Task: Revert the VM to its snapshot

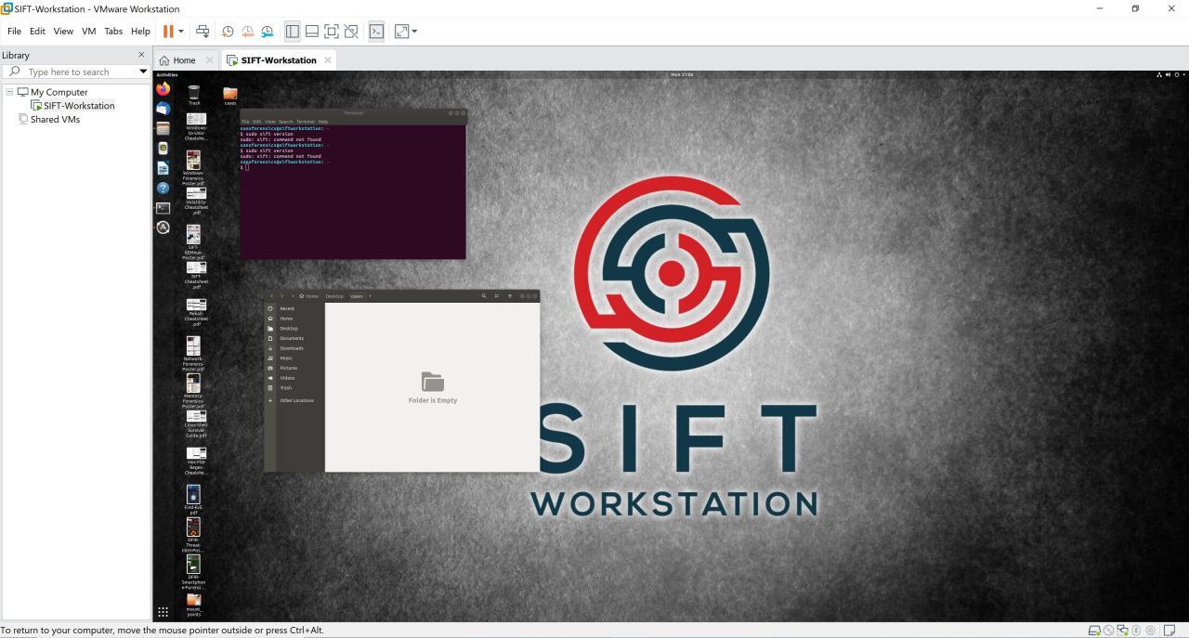Action: [247, 31]
